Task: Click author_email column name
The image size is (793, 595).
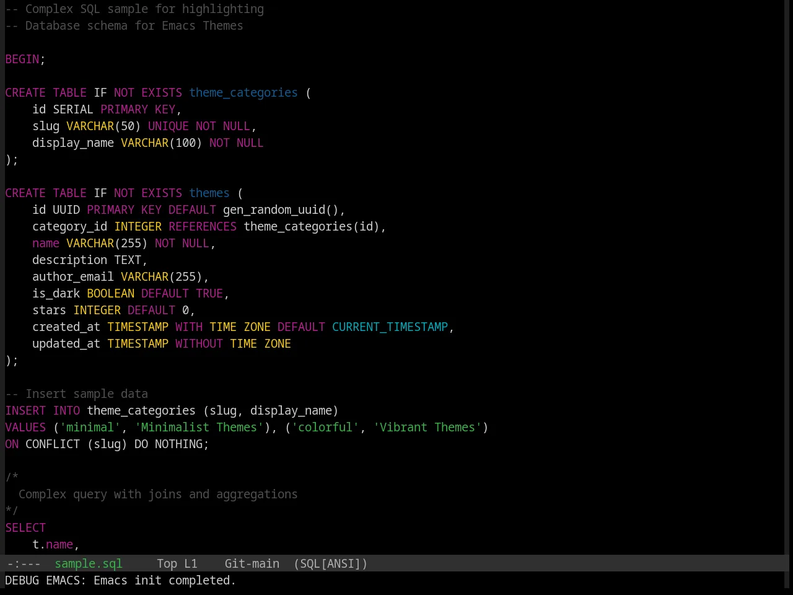Action: (x=73, y=276)
